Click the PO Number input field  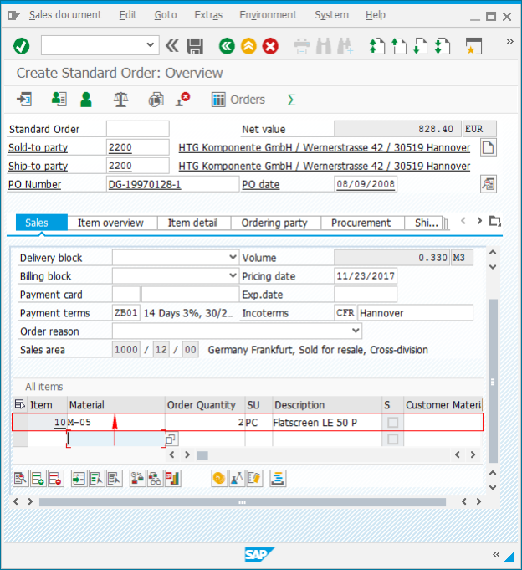click(172, 184)
